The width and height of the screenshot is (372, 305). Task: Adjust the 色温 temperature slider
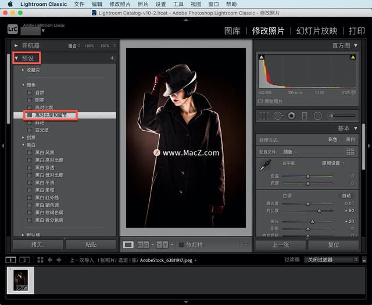pyautogui.click(x=308, y=176)
